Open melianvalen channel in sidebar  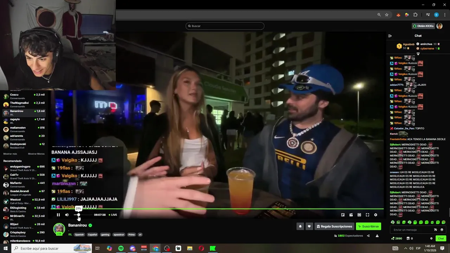24,129
